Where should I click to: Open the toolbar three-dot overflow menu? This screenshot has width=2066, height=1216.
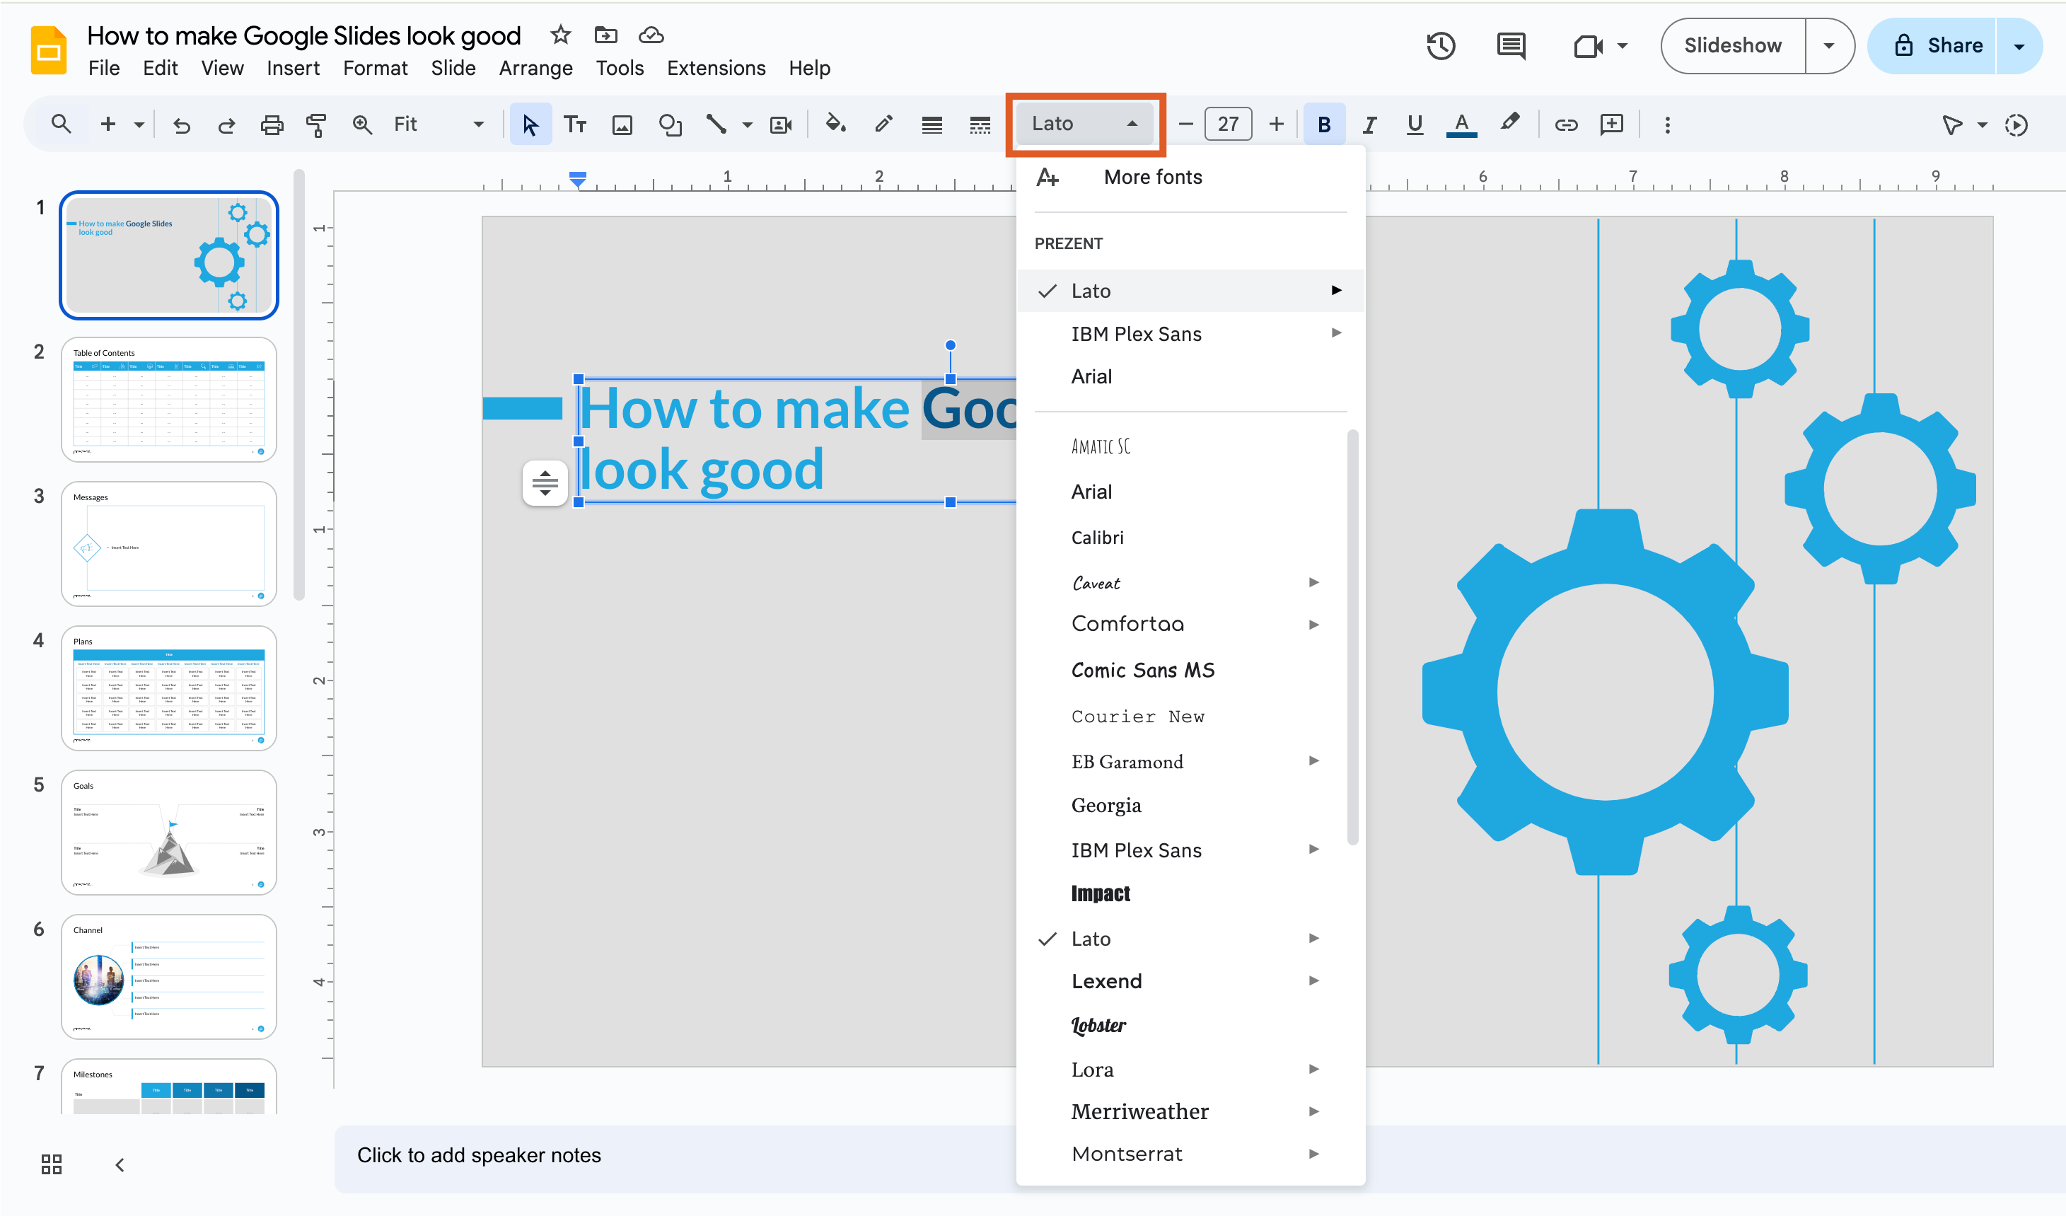pyautogui.click(x=1667, y=125)
